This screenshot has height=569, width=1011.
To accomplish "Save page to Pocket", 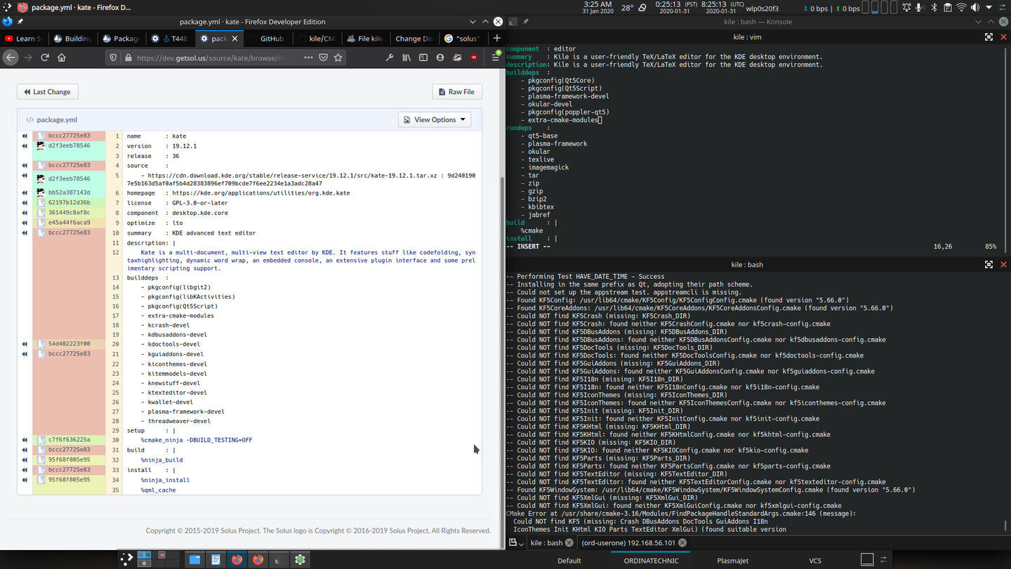I will coord(323,58).
